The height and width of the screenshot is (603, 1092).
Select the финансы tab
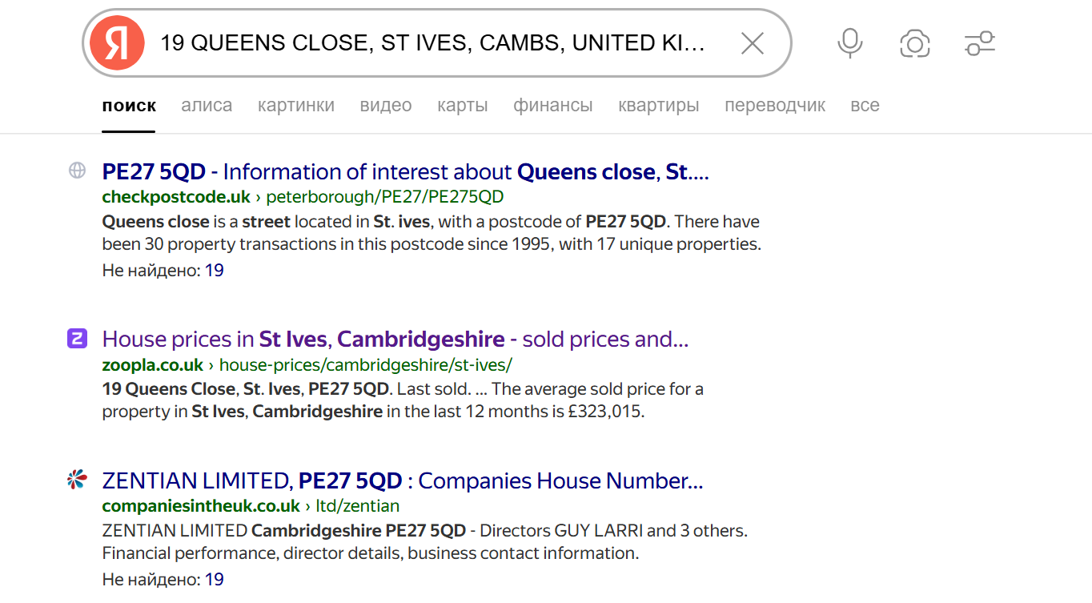[553, 106]
